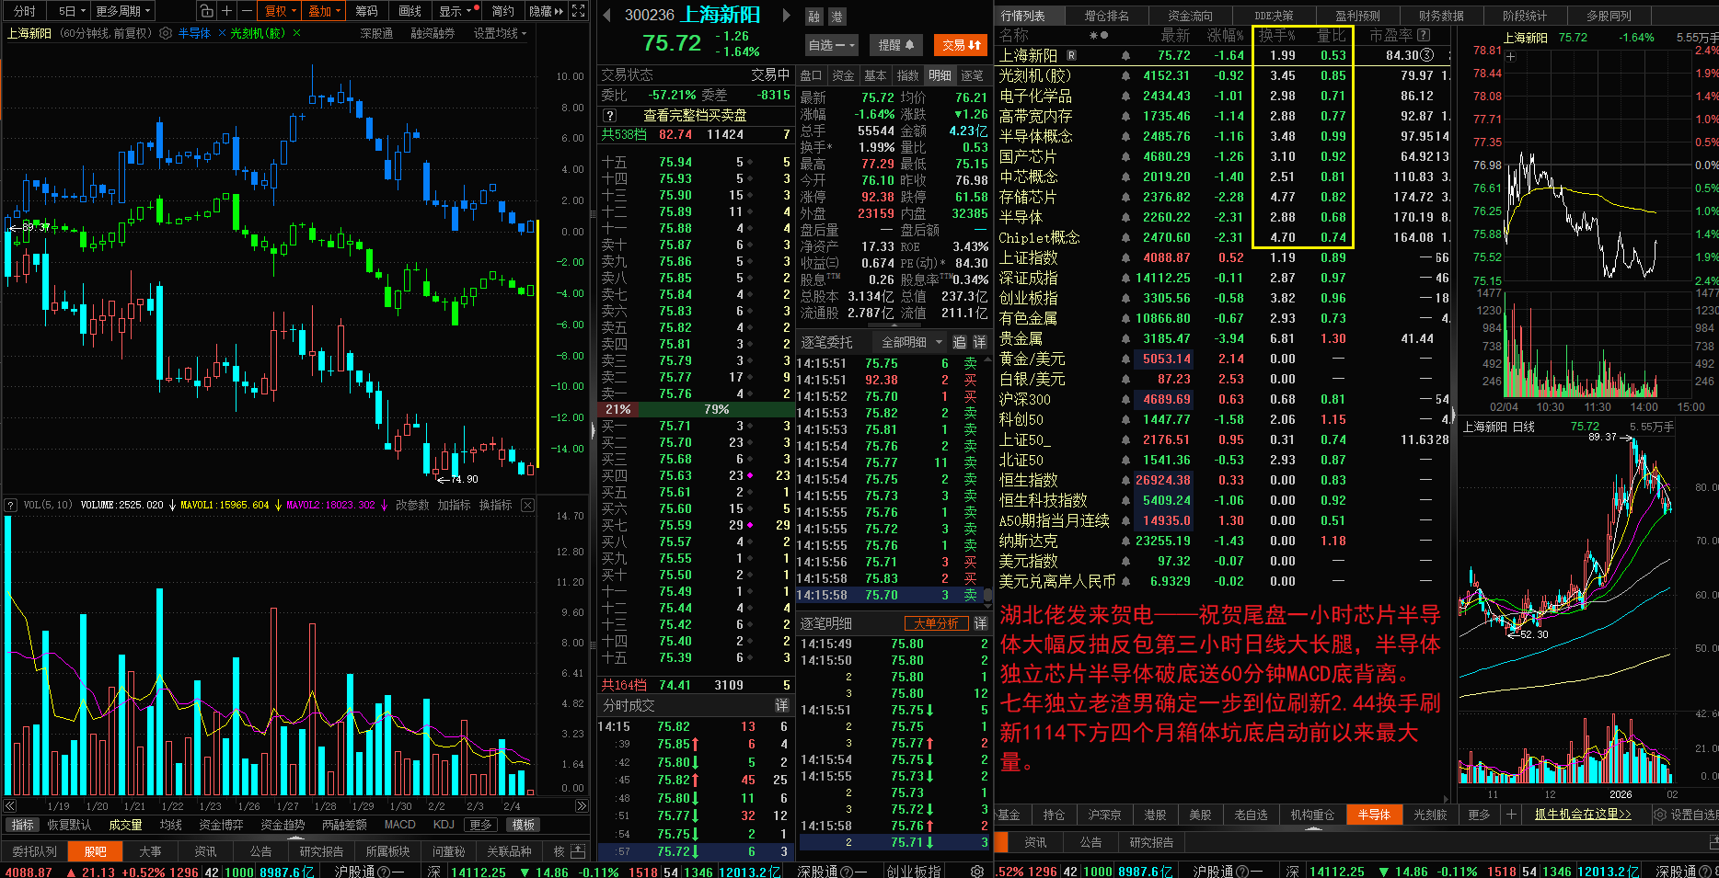Go to next stock with right arrow

click(786, 16)
